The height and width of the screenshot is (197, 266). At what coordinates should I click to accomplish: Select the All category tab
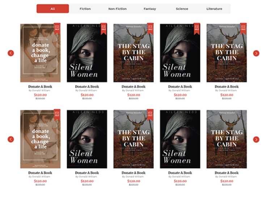pyautogui.click(x=53, y=9)
